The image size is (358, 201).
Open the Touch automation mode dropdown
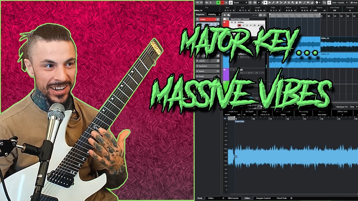click(241, 3)
